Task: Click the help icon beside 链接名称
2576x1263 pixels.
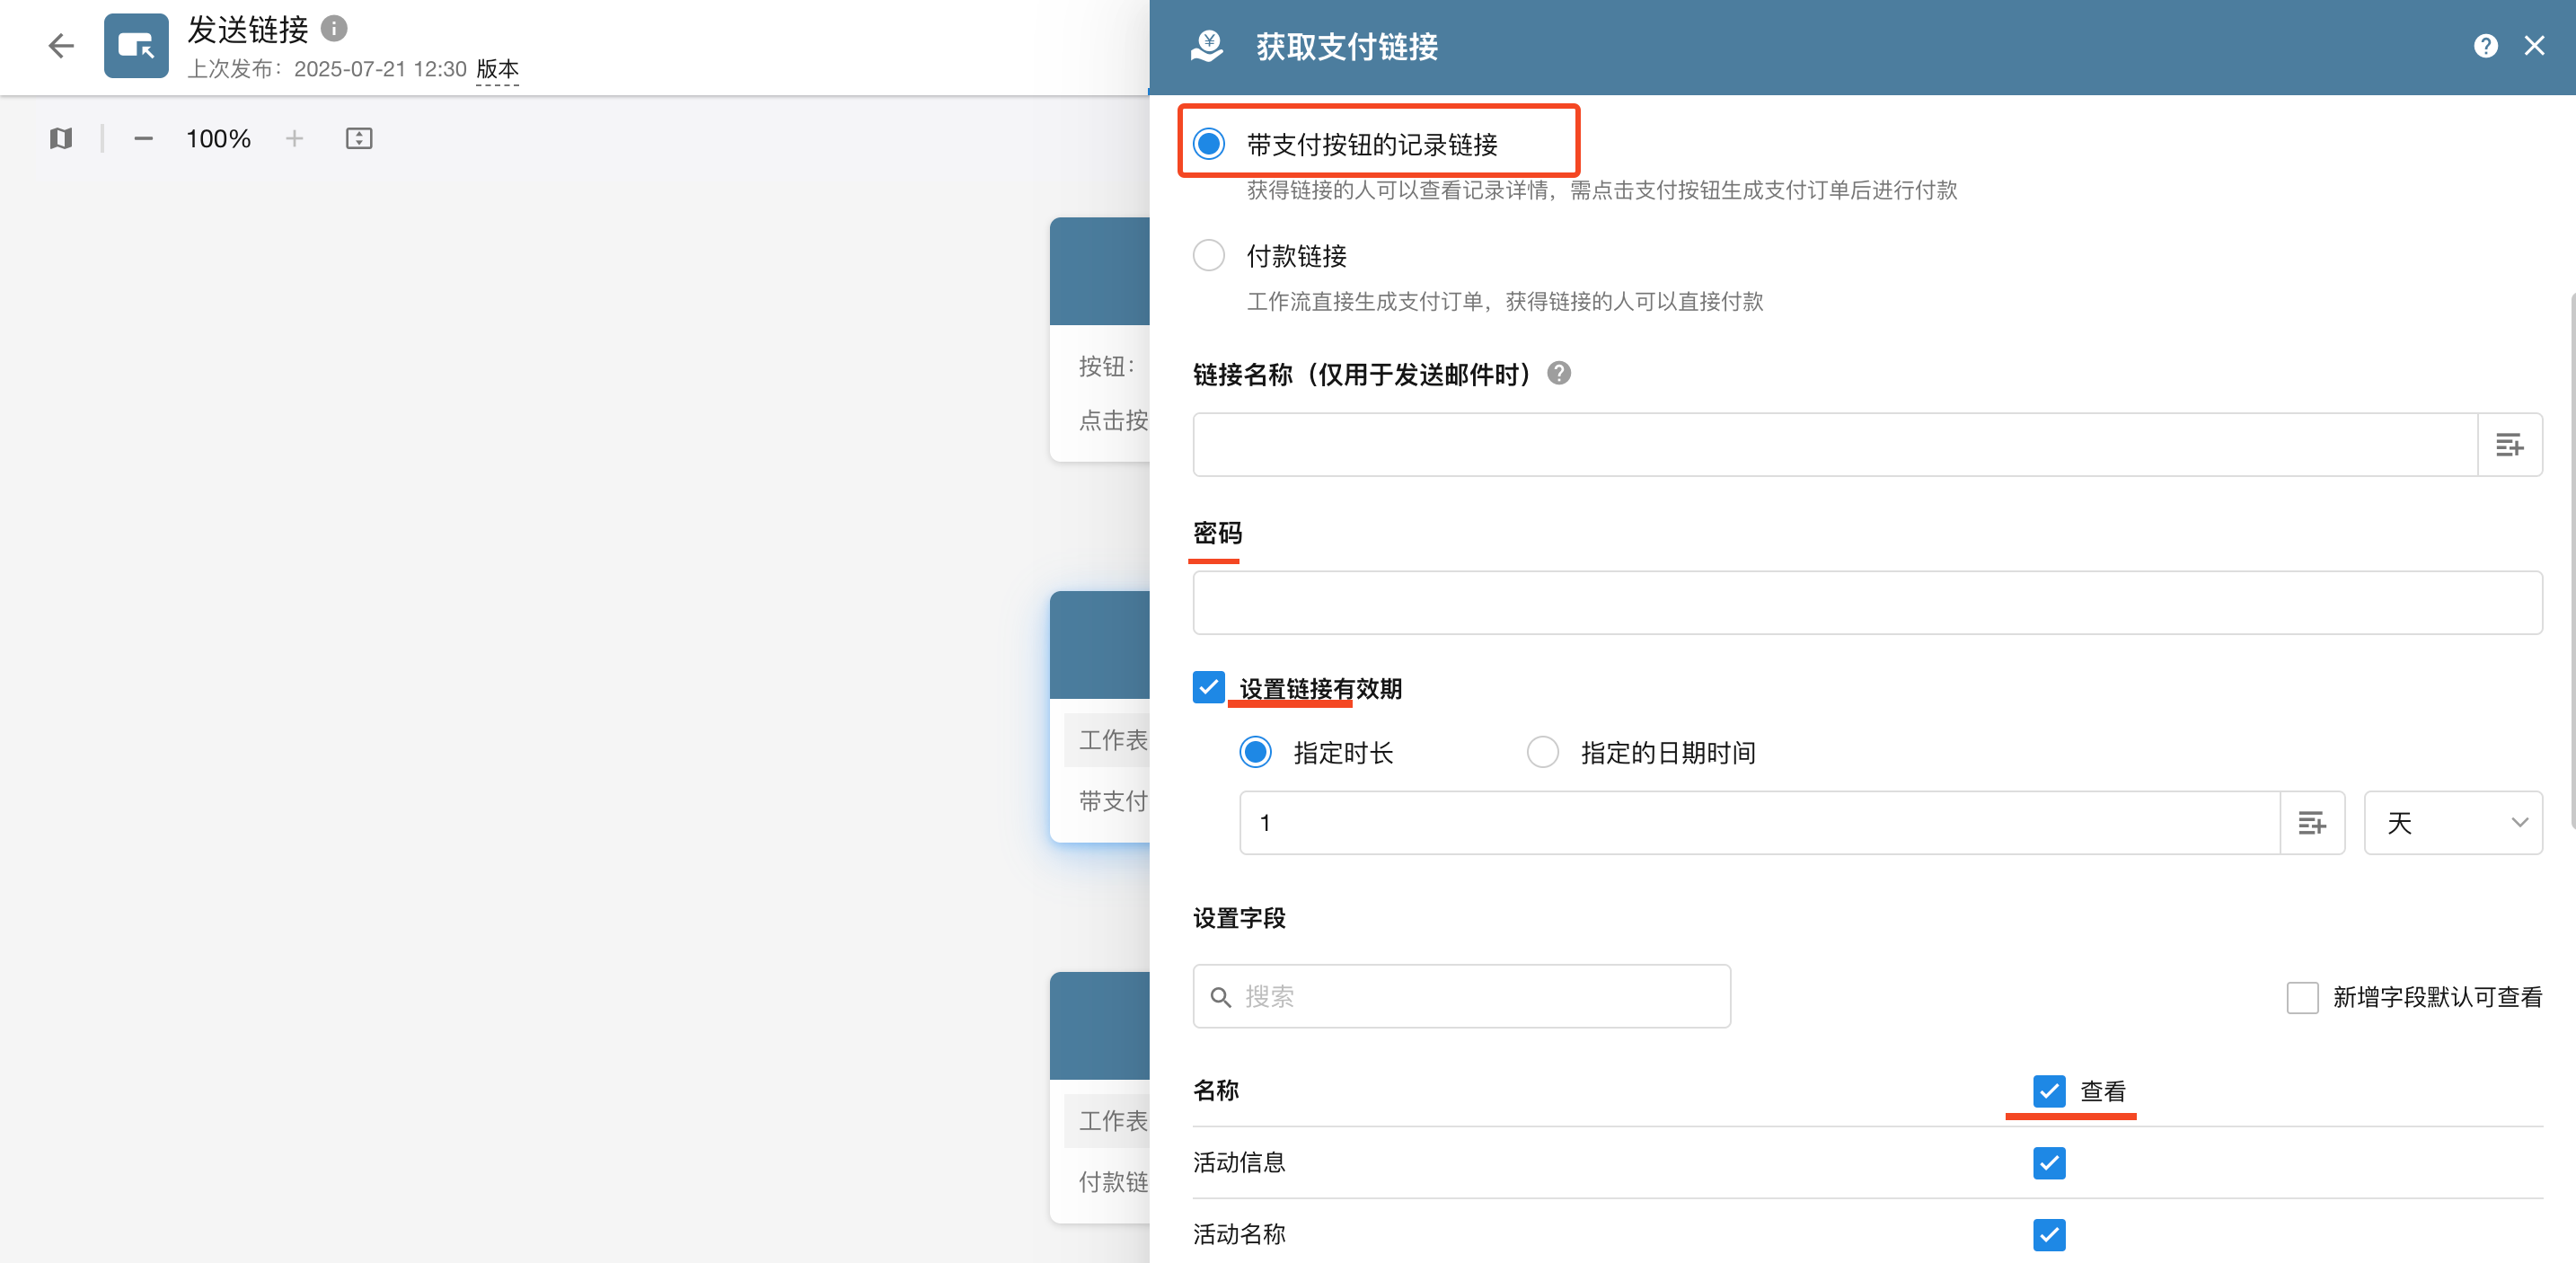Action: point(1559,374)
